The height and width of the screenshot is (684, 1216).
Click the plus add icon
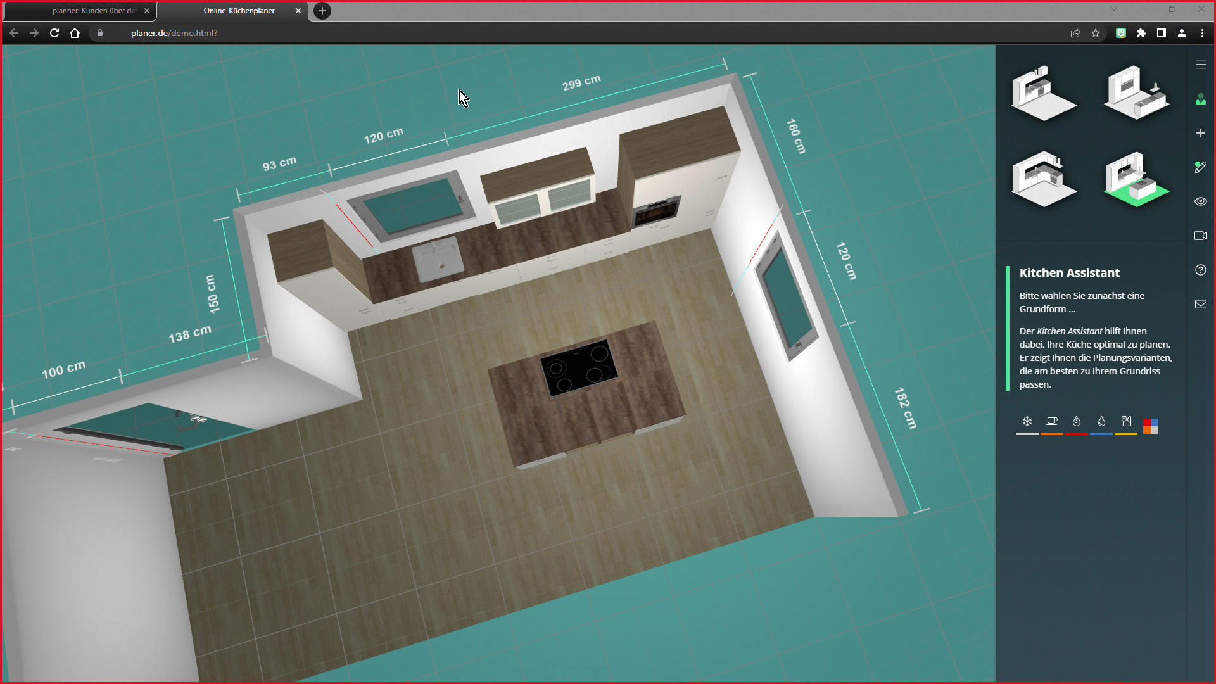tap(1200, 133)
